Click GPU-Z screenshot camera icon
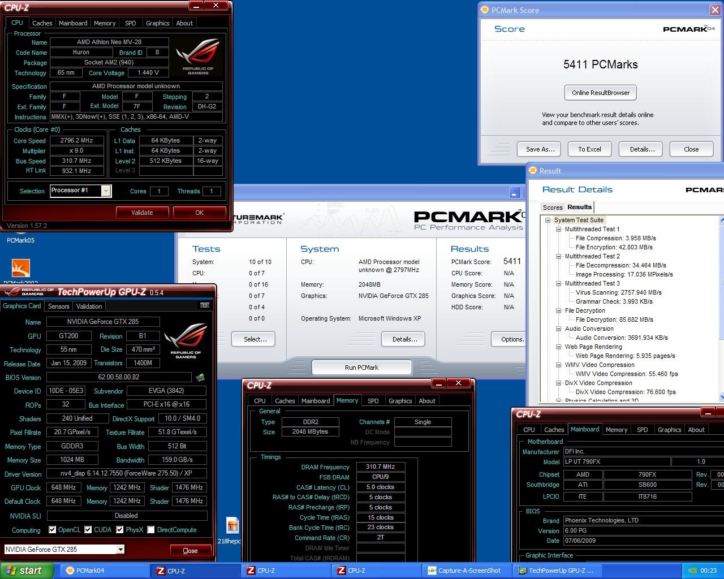724x579 pixels. click(205, 305)
